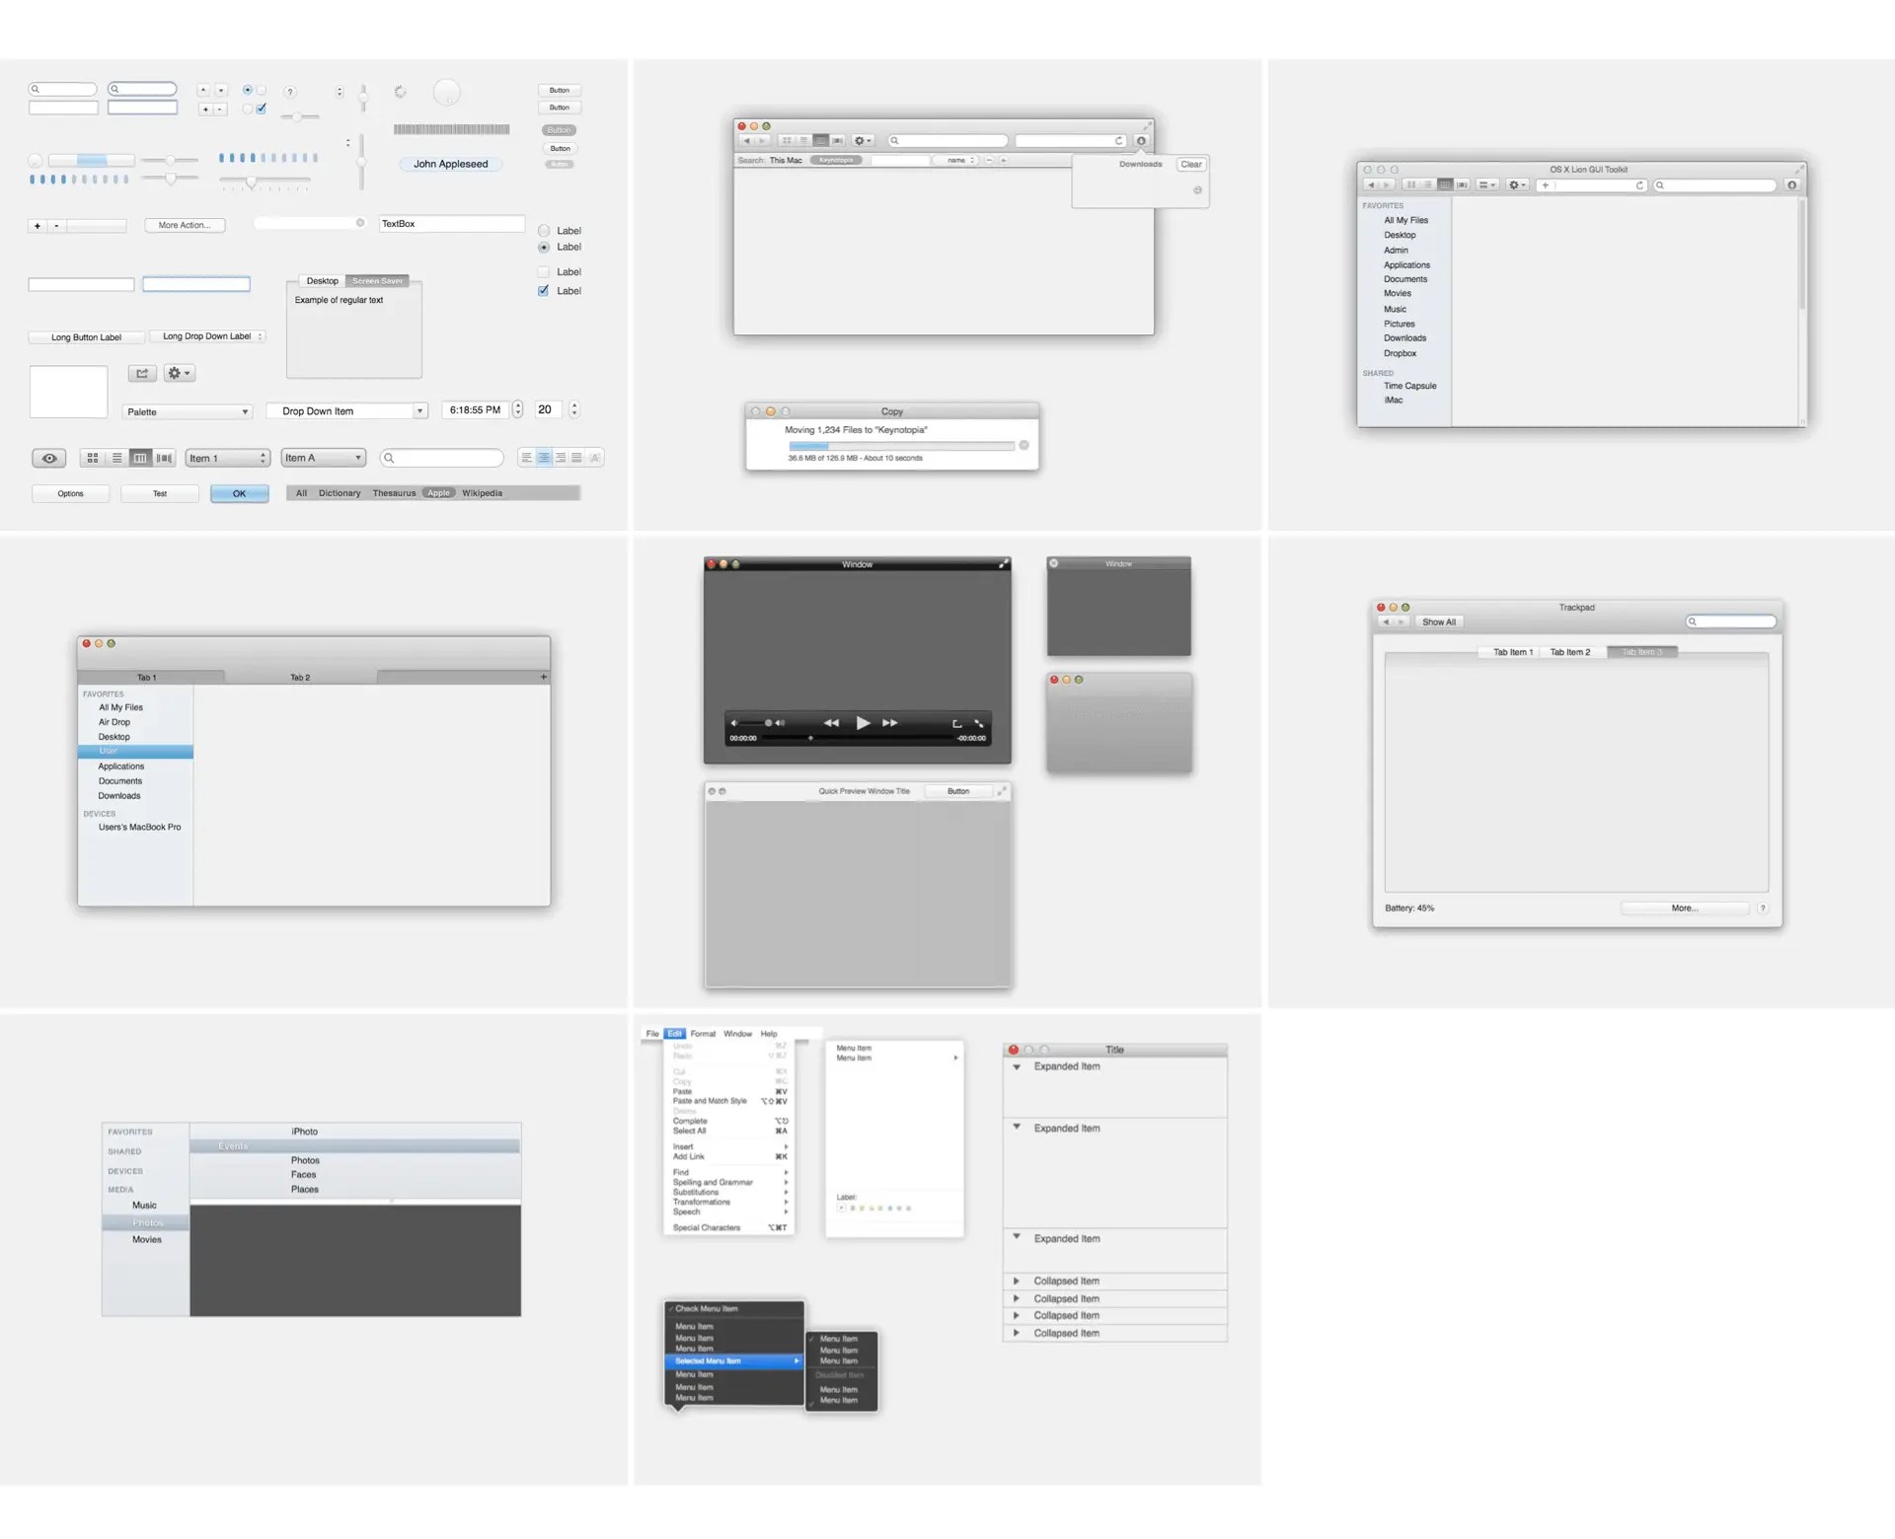Click the share arrow icon button
Screen dimensions: 1895x1539
click(x=142, y=373)
